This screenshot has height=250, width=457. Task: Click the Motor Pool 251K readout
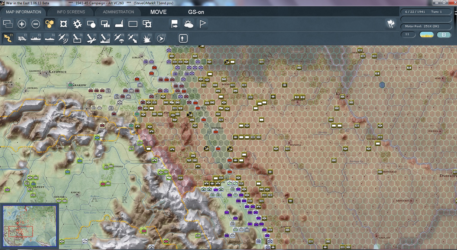[x=426, y=26]
